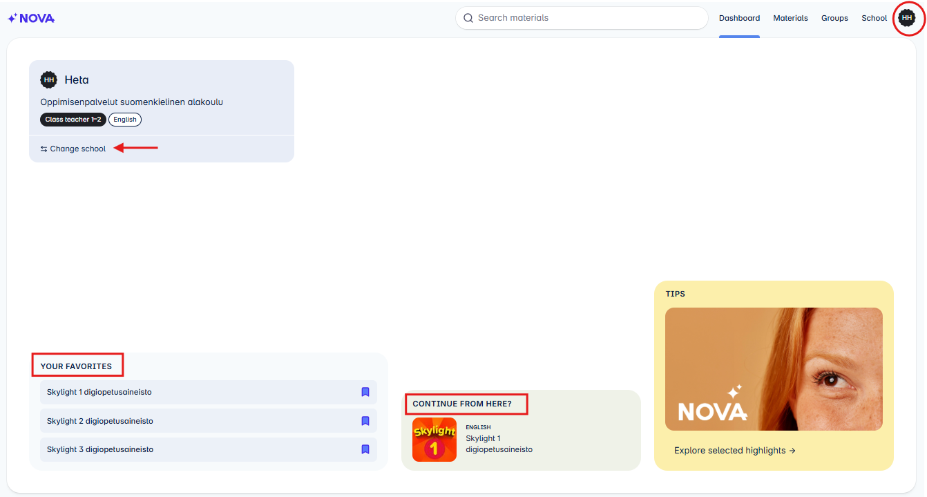The height and width of the screenshot is (497, 927).
Task: Unbookmark Skylight 1 digiopetusaineisto
Action: [364, 391]
